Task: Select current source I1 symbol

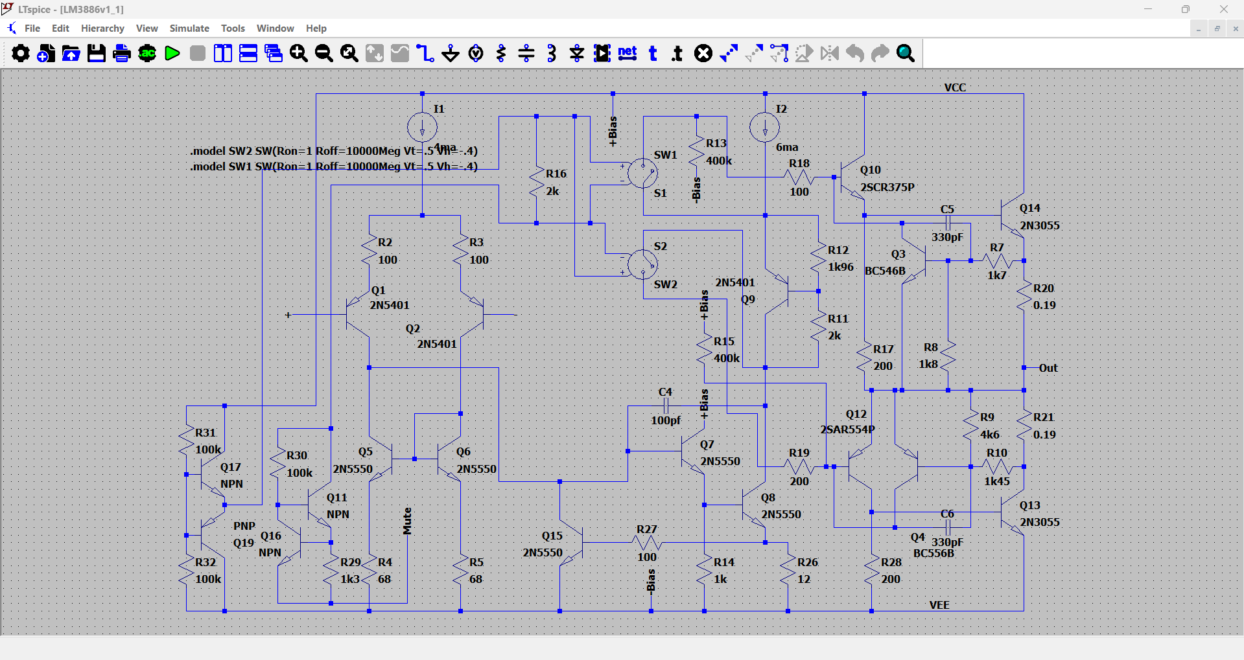Action: point(422,127)
